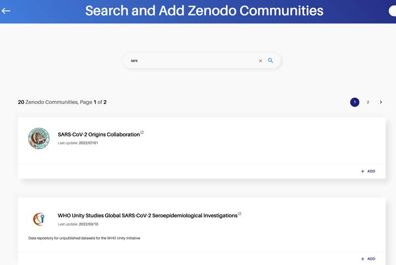The image size is (396, 265).
Task: Click the SARS-CoV-2 Origins Collaboration raccoon logo
Action: point(39,138)
